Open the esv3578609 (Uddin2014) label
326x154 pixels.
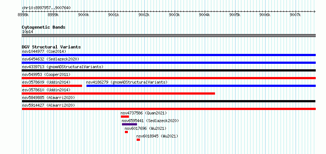[x=46, y=82]
